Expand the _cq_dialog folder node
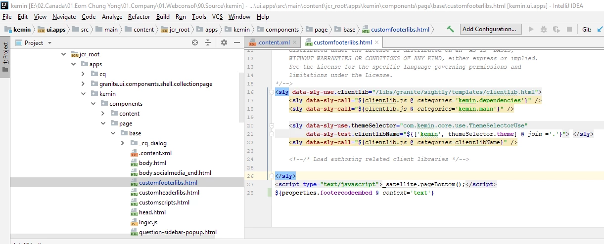This screenshot has width=604, height=244. [x=123, y=143]
